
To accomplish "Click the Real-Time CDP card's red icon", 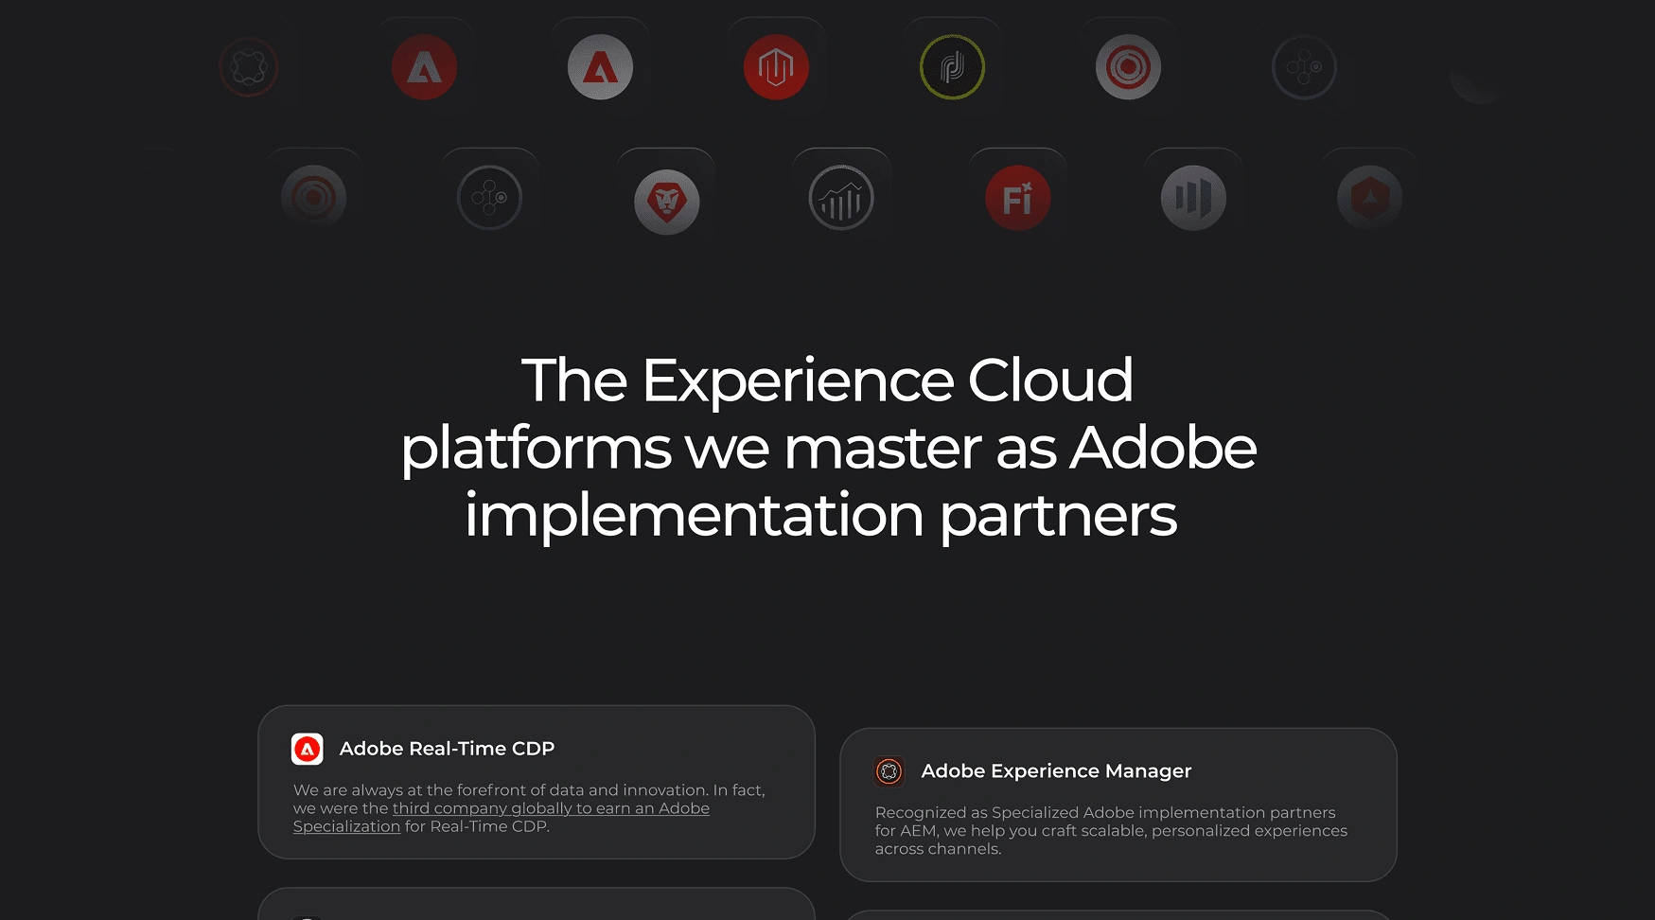I will [x=308, y=749].
